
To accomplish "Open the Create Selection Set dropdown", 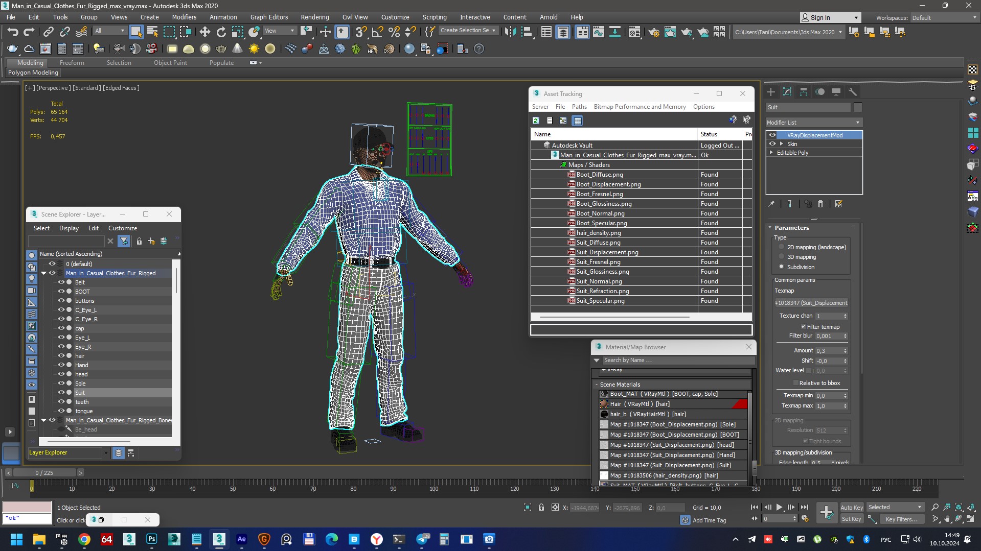I will (x=468, y=31).
